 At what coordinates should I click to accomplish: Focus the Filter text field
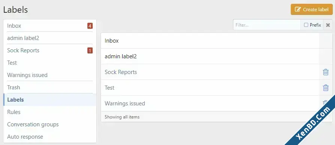pos(267,25)
